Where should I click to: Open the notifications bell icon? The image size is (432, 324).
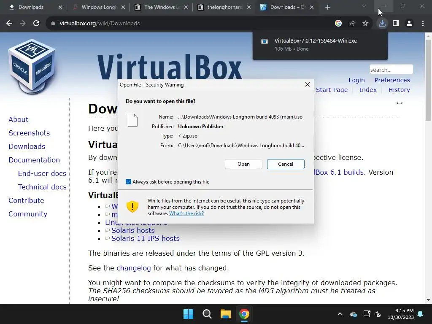421,314
